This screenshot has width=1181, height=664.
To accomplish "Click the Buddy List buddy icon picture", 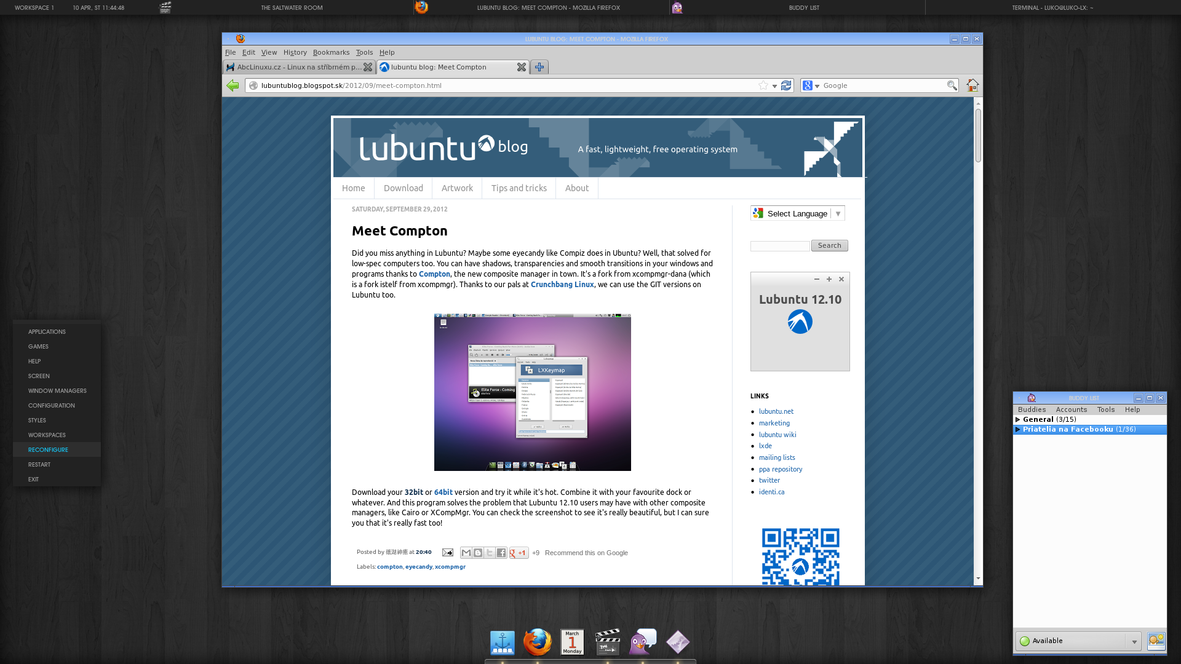I will pos(1156,641).
